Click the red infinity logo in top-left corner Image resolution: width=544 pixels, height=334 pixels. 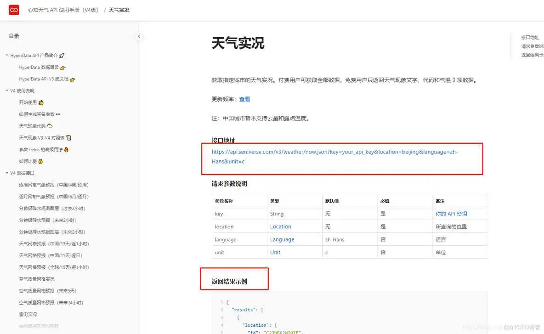(x=13, y=9)
